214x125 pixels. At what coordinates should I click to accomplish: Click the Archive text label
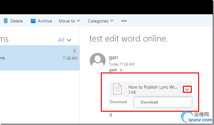point(45,21)
